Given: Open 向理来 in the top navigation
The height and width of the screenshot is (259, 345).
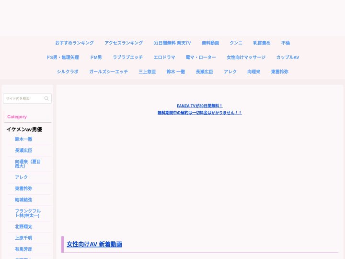Looking at the screenshot, I should point(253,71).
